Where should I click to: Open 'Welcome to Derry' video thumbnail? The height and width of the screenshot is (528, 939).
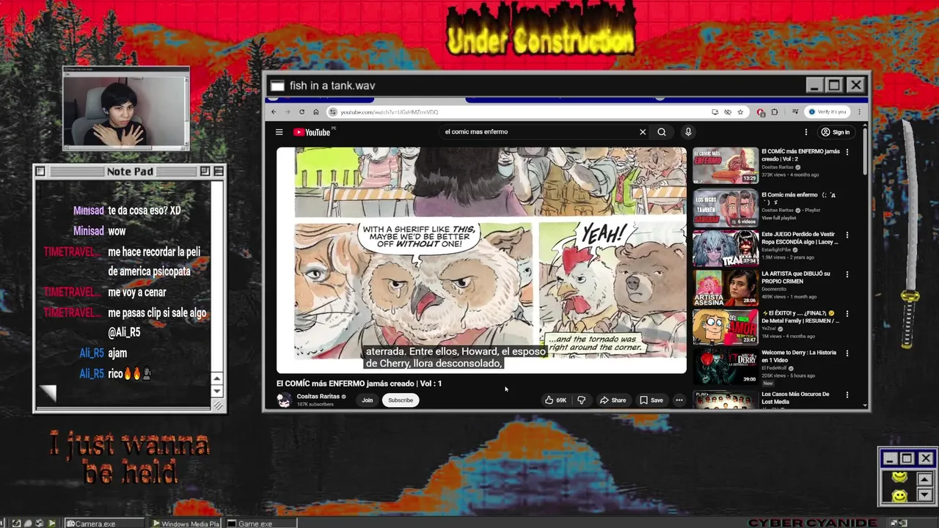coord(726,367)
